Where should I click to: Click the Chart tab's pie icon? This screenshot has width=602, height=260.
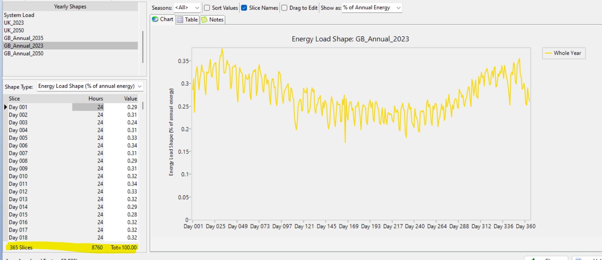coord(155,19)
